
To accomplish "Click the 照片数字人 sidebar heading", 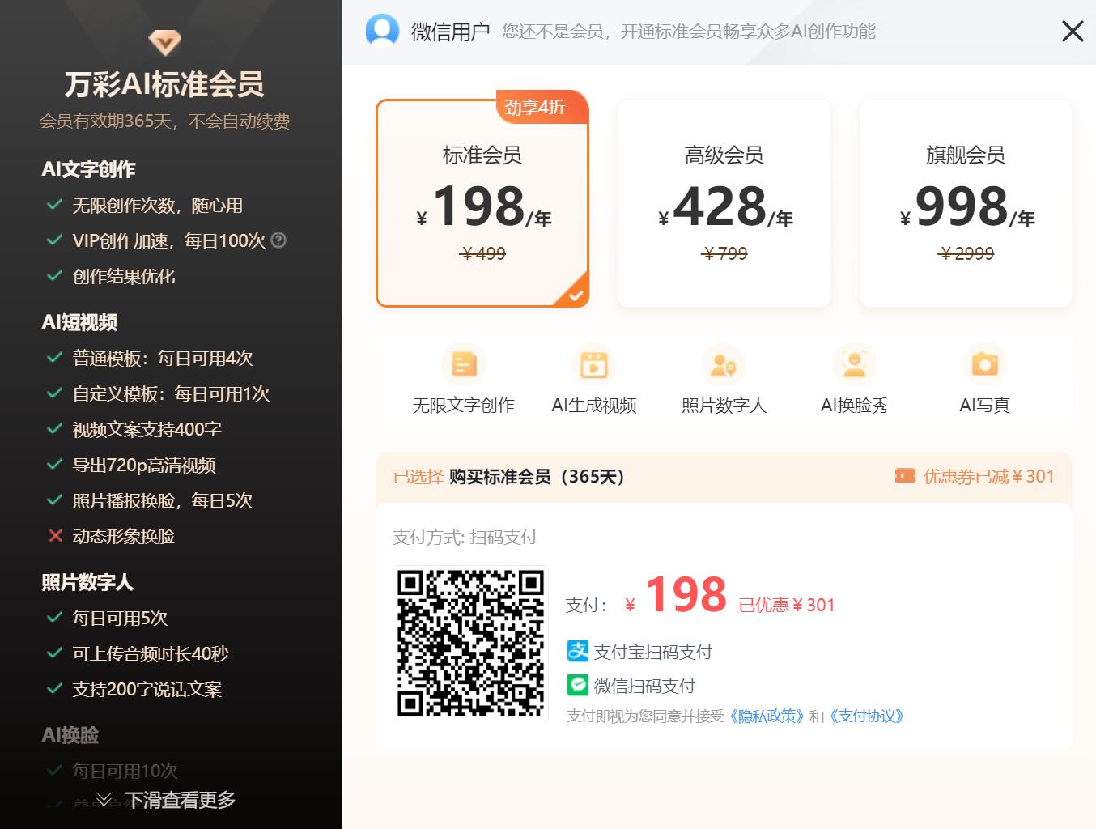I will 88,582.
